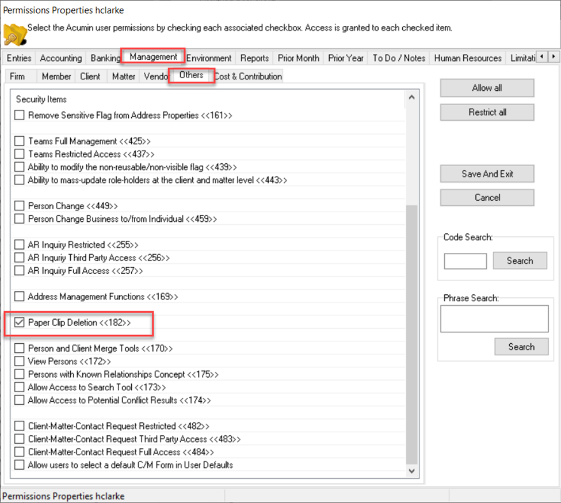This screenshot has height=503, width=561.
Task: Cancel the permissions dialog
Action: click(x=487, y=197)
